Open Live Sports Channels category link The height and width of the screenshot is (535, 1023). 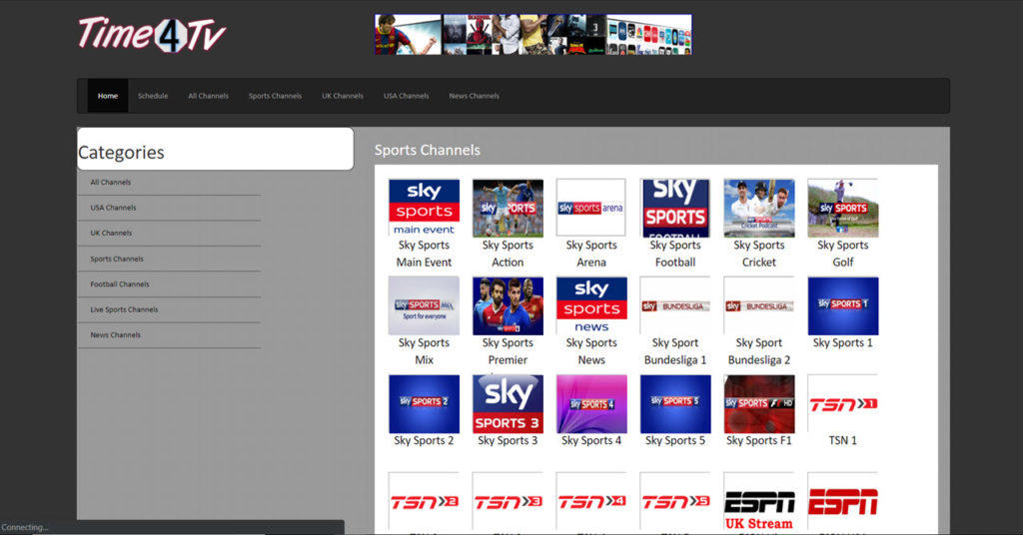coord(124,309)
